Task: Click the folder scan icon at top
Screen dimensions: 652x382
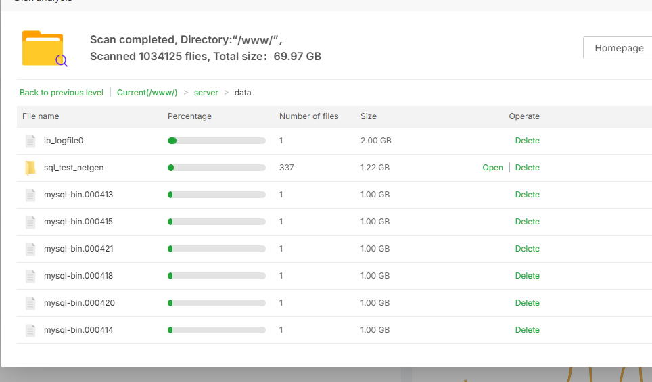Action: [x=45, y=49]
